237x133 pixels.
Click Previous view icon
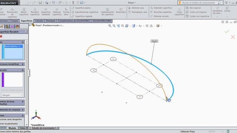click(x=118, y=26)
